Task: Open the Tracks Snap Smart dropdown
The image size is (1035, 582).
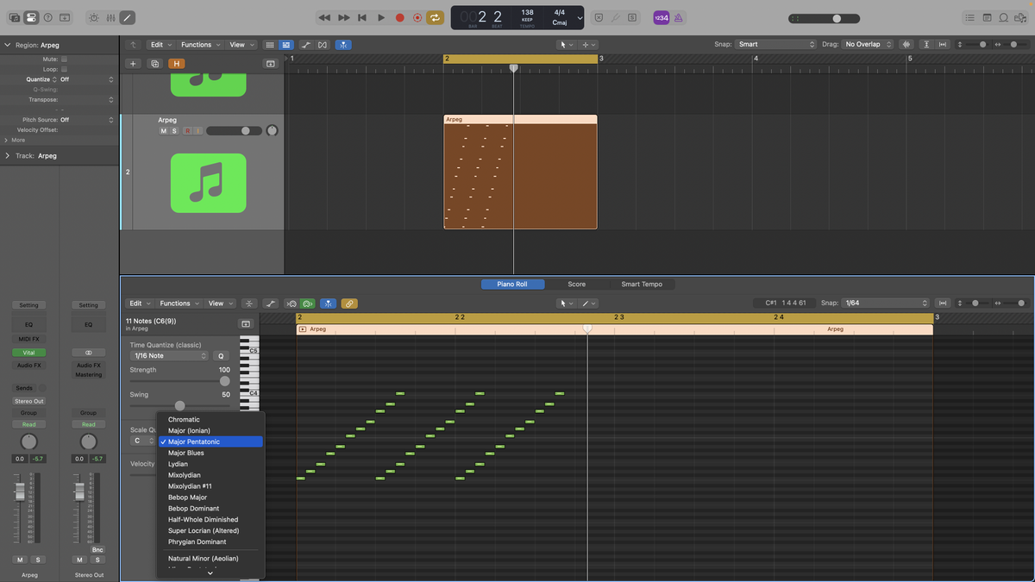Action: coord(776,44)
